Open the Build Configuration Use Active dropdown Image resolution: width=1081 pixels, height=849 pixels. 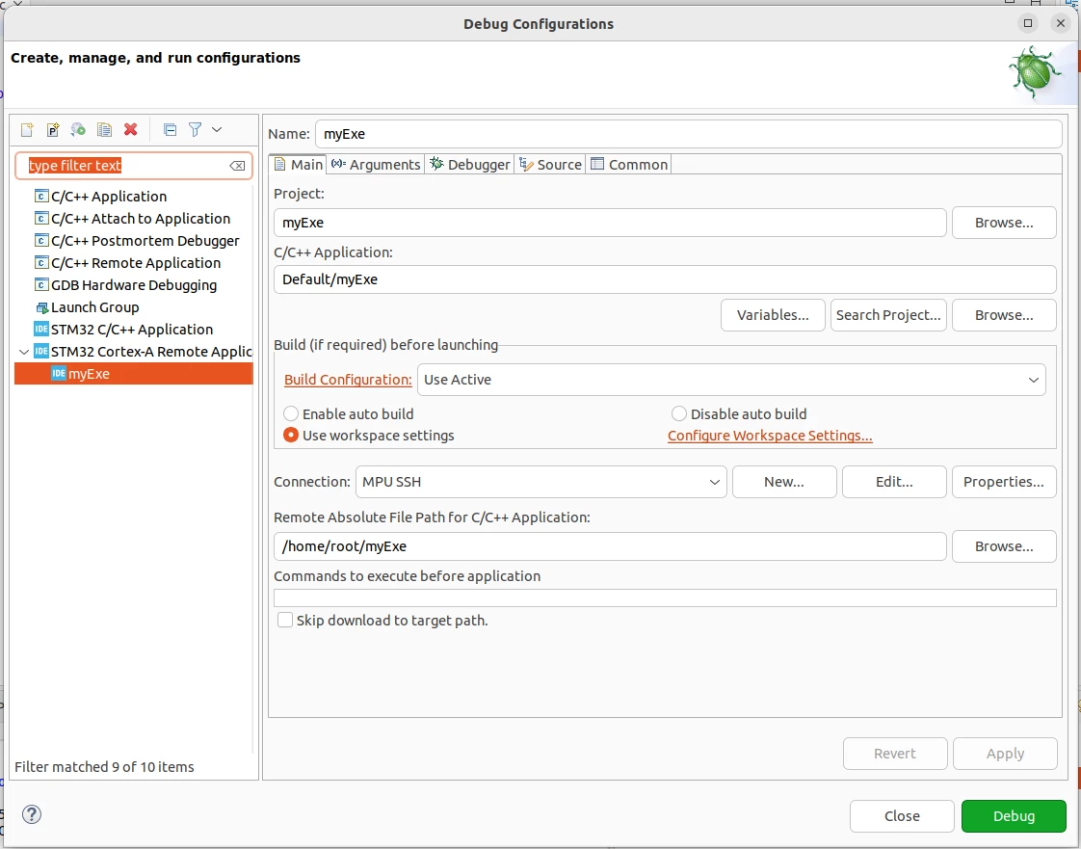coord(731,380)
